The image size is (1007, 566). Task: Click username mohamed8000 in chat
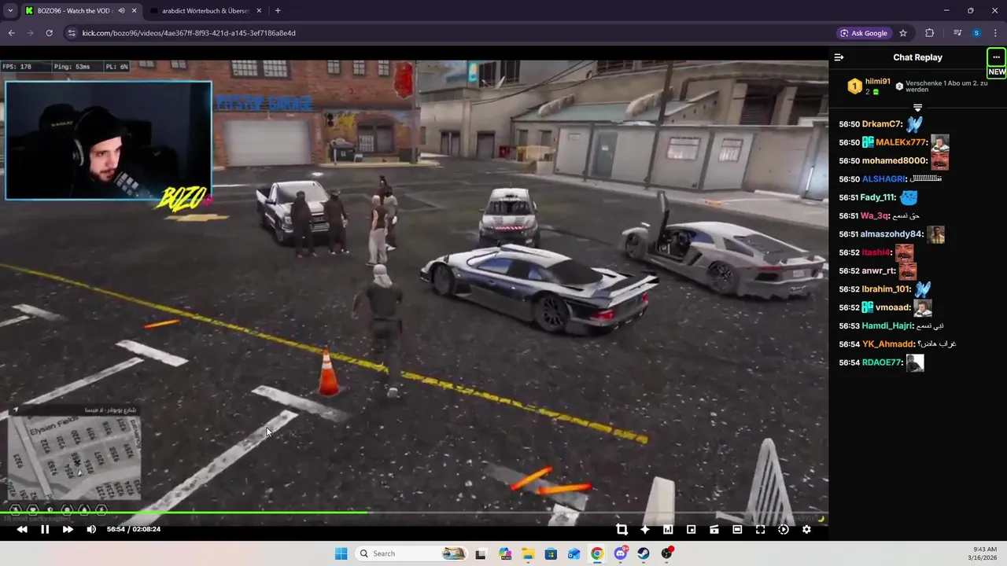pyautogui.click(x=895, y=161)
